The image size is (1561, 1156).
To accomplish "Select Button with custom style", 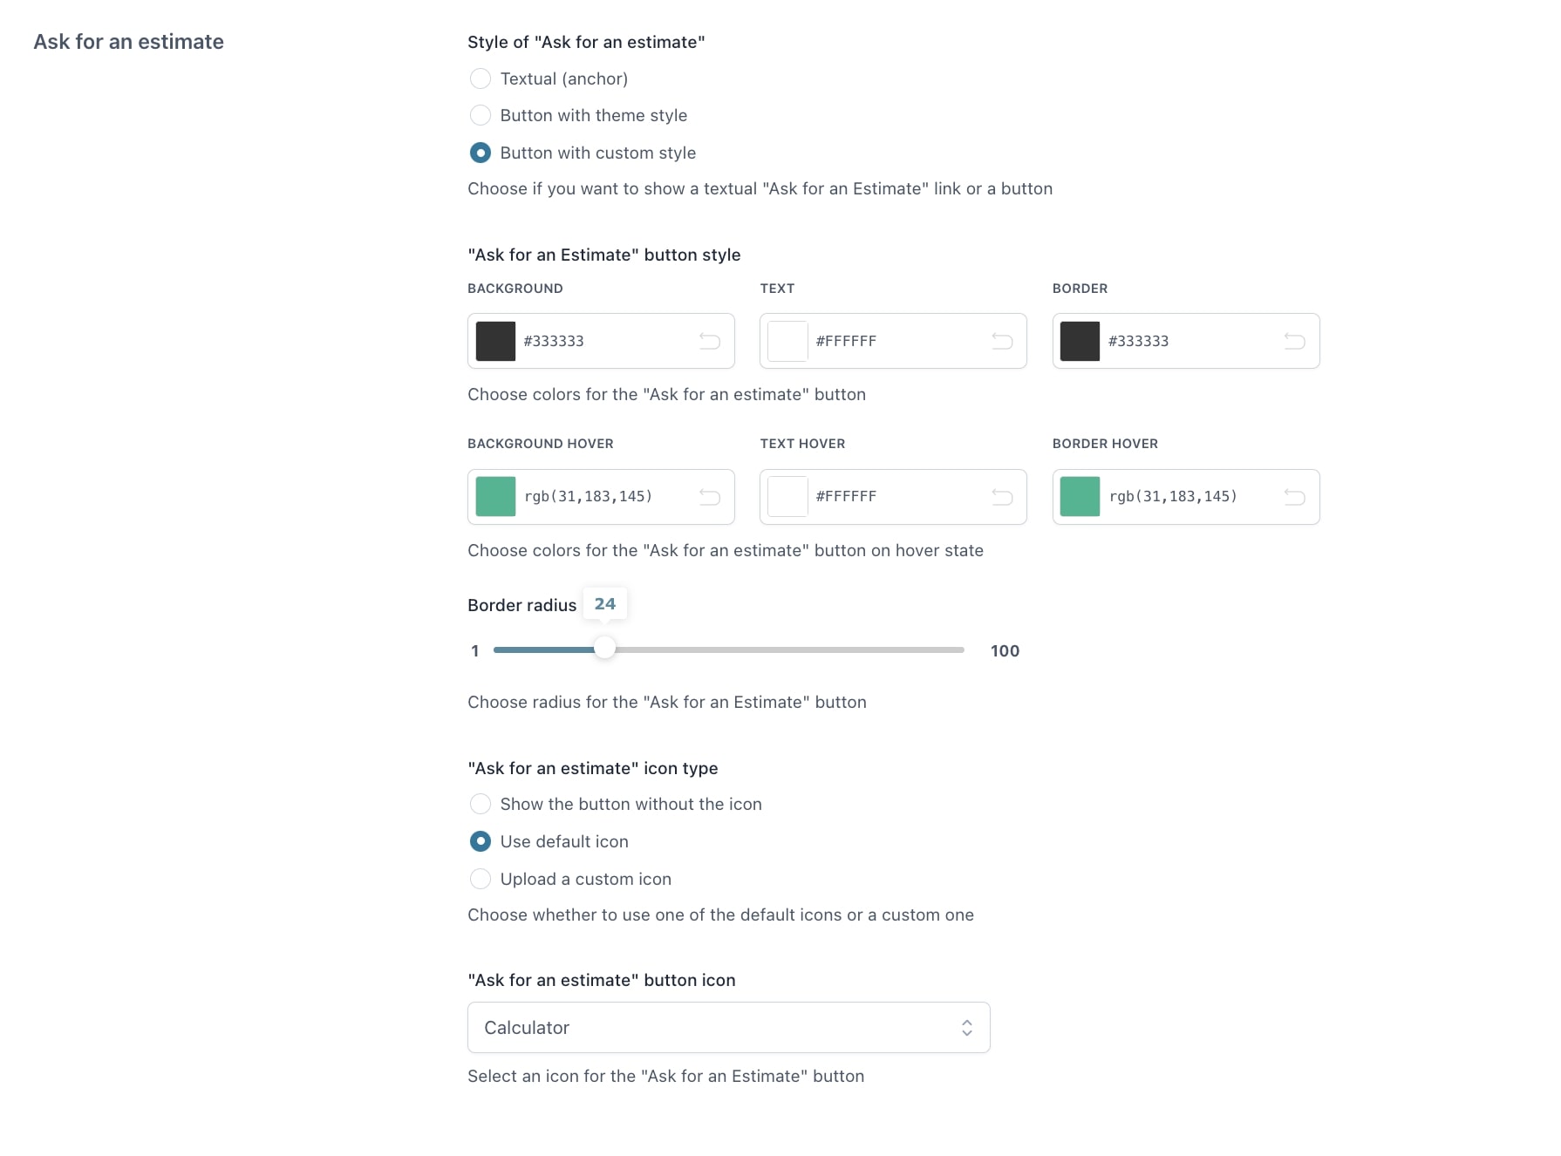I will pos(481,153).
